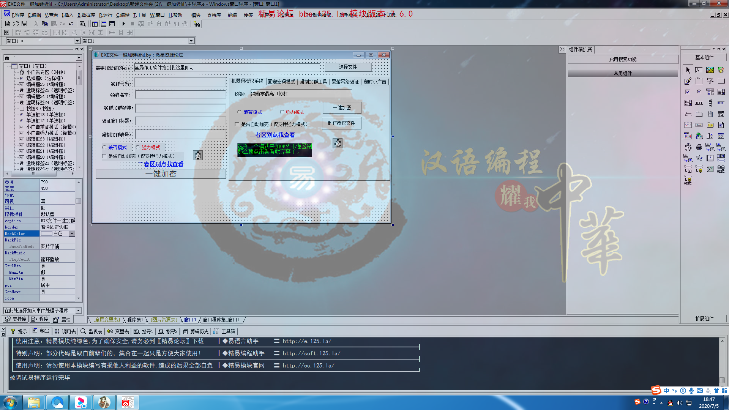Select the timer (stopwatch) component icon
729x410 pixels.
pyautogui.click(x=688, y=147)
